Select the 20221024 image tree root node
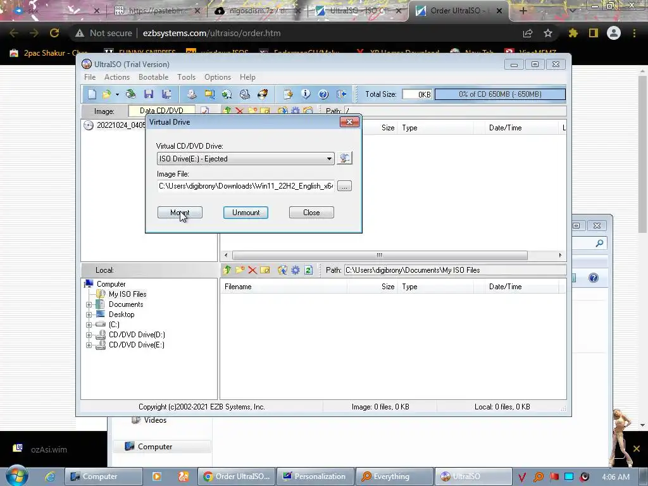Screen dimensions: 648x486 click(115, 125)
